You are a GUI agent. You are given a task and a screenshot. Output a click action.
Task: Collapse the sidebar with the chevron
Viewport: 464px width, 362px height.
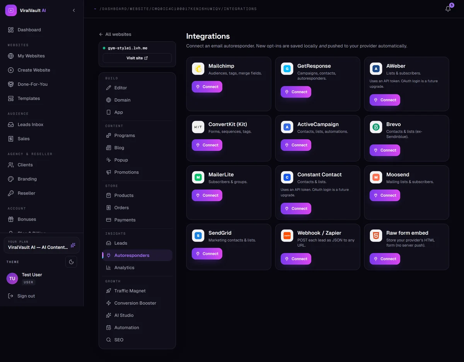[x=74, y=10]
